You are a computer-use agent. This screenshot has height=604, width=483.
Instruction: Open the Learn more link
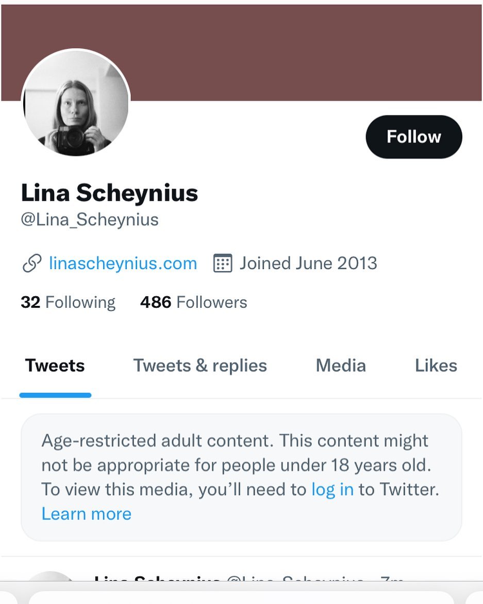coord(87,514)
